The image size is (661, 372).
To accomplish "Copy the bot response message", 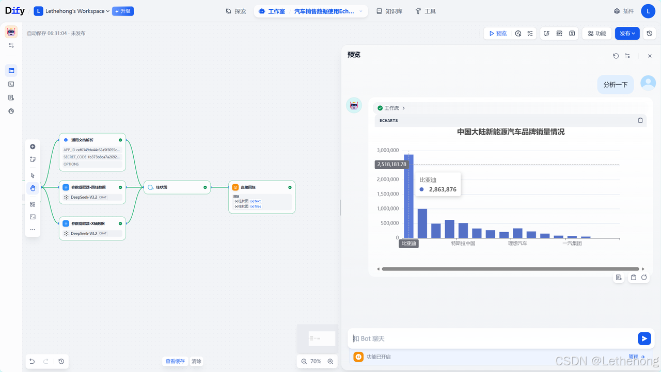I will 634,278.
